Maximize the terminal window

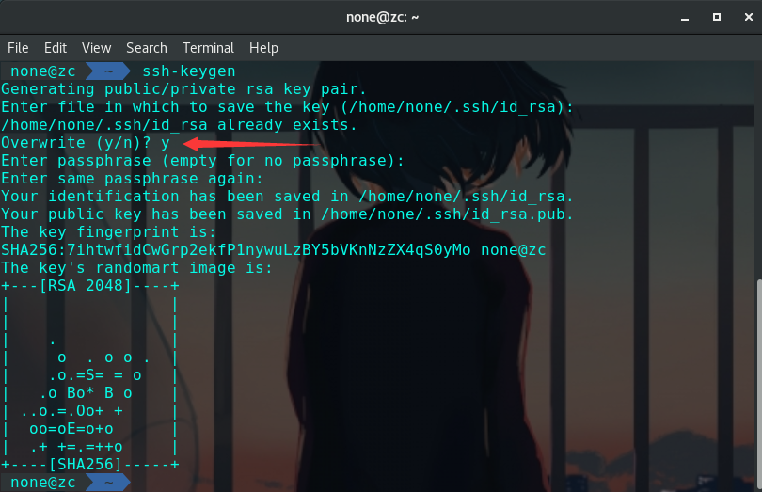tap(717, 17)
